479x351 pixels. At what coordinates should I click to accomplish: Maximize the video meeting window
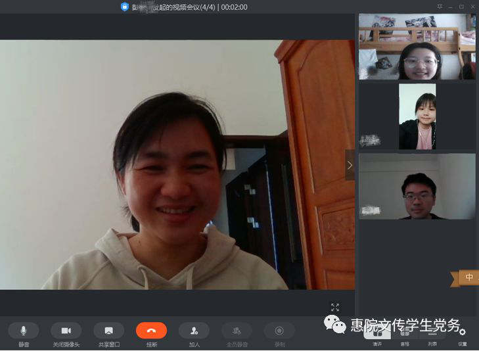[461, 6]
